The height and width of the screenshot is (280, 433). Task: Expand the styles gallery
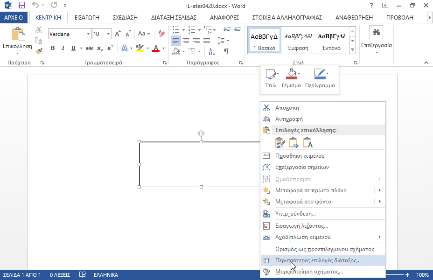[x=352, y=50]
